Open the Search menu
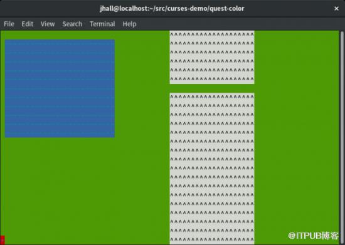Screen dimensions: 345x245 coord(72,24)
